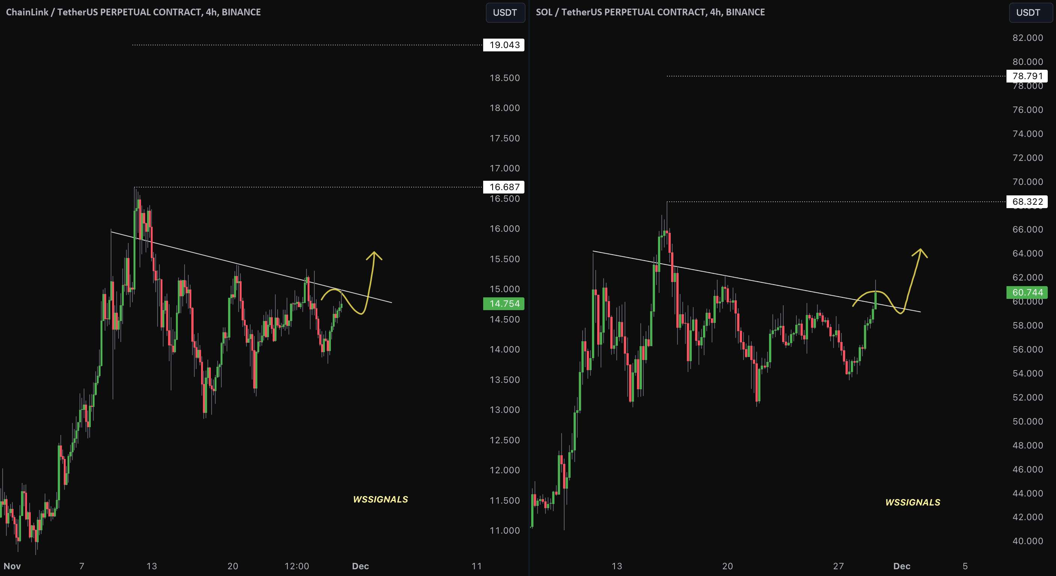Click the 50.000 price axis value

coord(1028,421)
